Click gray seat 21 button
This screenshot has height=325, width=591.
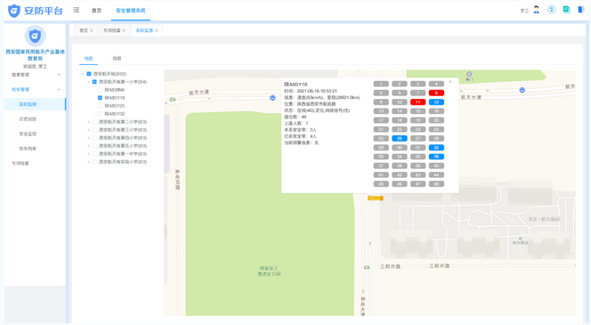pos(381,129)
